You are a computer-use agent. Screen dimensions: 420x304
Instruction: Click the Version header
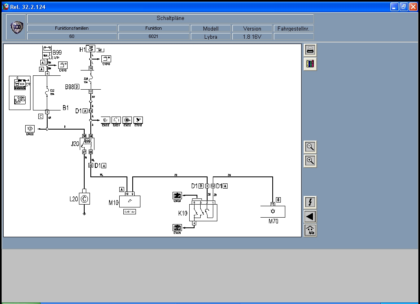pos(252,29)
